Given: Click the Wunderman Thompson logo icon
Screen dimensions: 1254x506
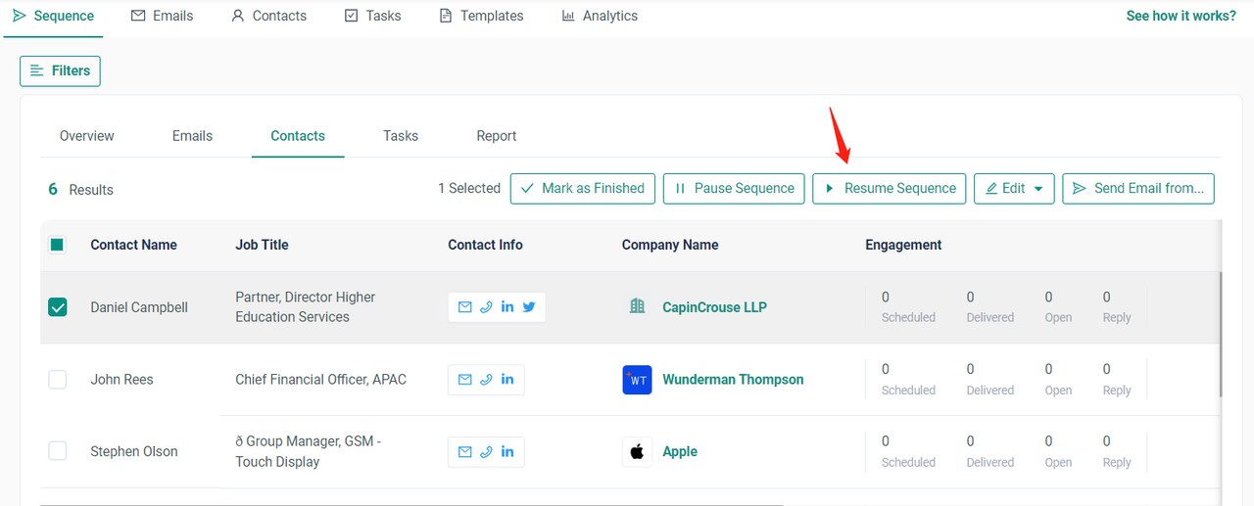Looking at the screenshot, I should 637,380.
